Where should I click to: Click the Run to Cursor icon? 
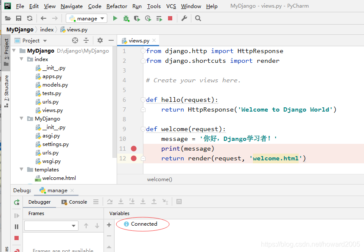click(x=165, y=202)
